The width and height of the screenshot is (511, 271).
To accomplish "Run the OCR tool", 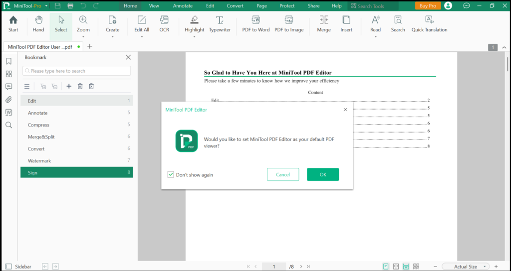I will [164, 24].
